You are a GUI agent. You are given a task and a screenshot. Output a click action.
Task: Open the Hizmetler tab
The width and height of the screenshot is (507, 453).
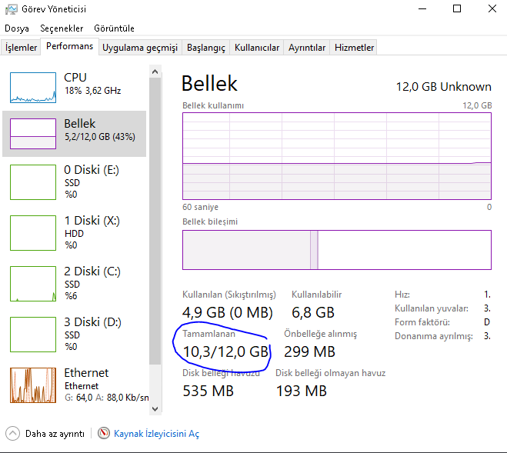(x=354, y=48)
